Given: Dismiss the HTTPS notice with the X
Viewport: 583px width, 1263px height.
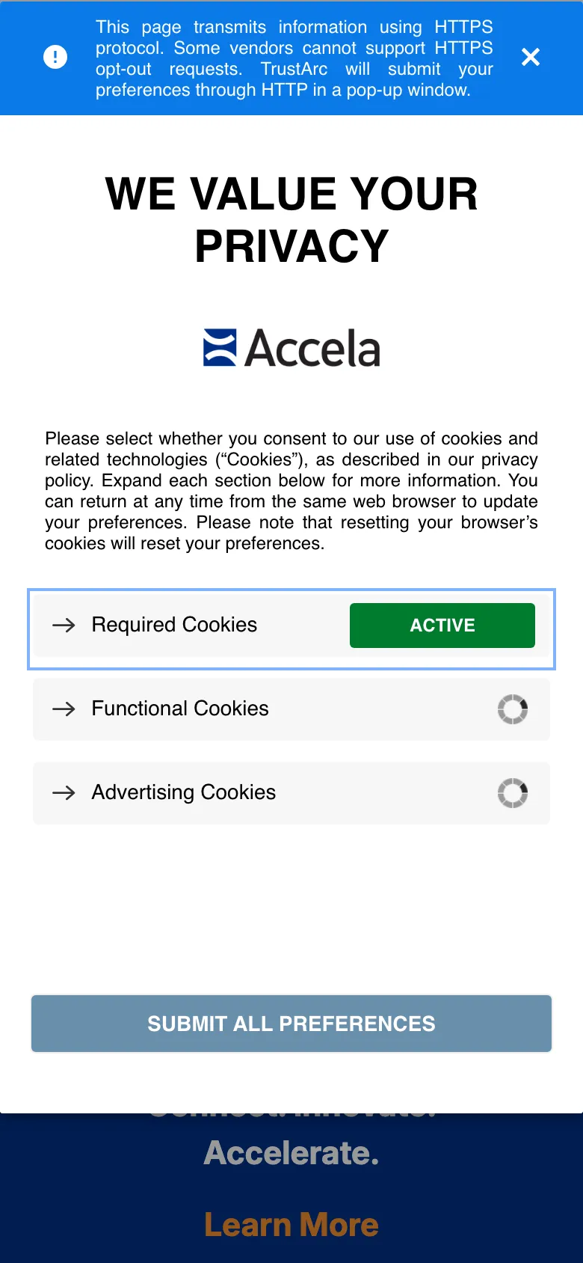Looking at the screenshot, I should [531, 57].
